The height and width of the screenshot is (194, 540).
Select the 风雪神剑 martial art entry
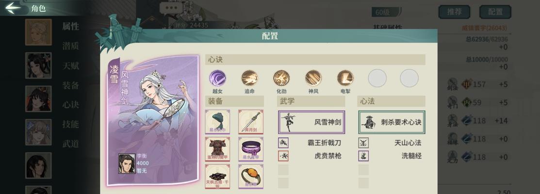click(x=311, y=122)
